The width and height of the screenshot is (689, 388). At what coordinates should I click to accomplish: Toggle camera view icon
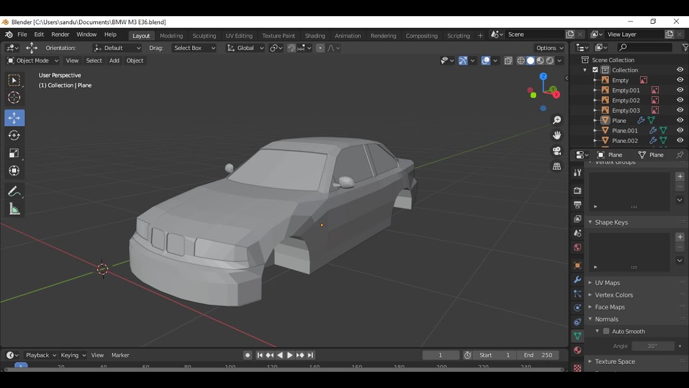[557, 151]
